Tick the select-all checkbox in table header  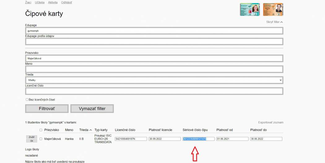[41, 130]
